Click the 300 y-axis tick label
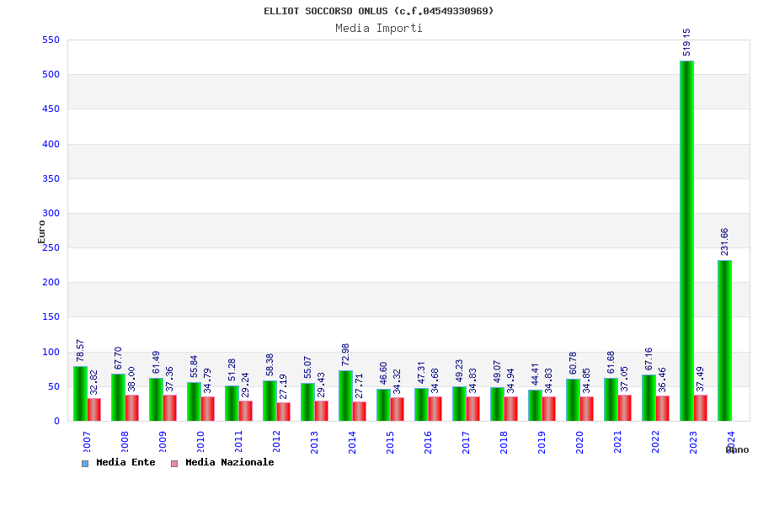The height and width of the screenshot is (505, 758). point(51,213)
